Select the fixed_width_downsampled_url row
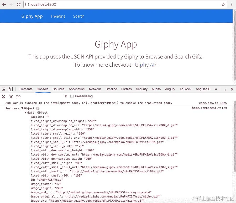Viewport: 236px width, 203px height. click(x=104, y=154)
